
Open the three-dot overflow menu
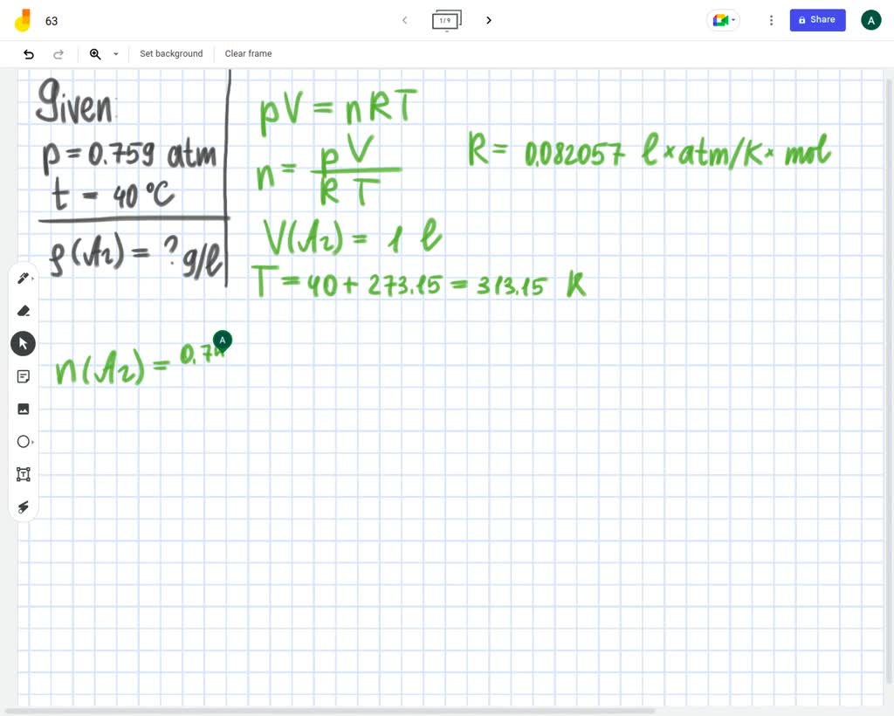tap(771, 19)
